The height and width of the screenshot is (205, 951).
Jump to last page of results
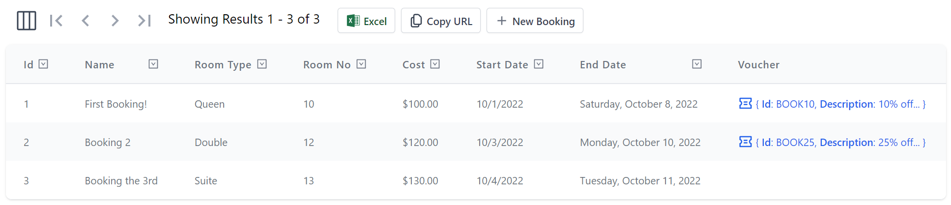point(144,21)
